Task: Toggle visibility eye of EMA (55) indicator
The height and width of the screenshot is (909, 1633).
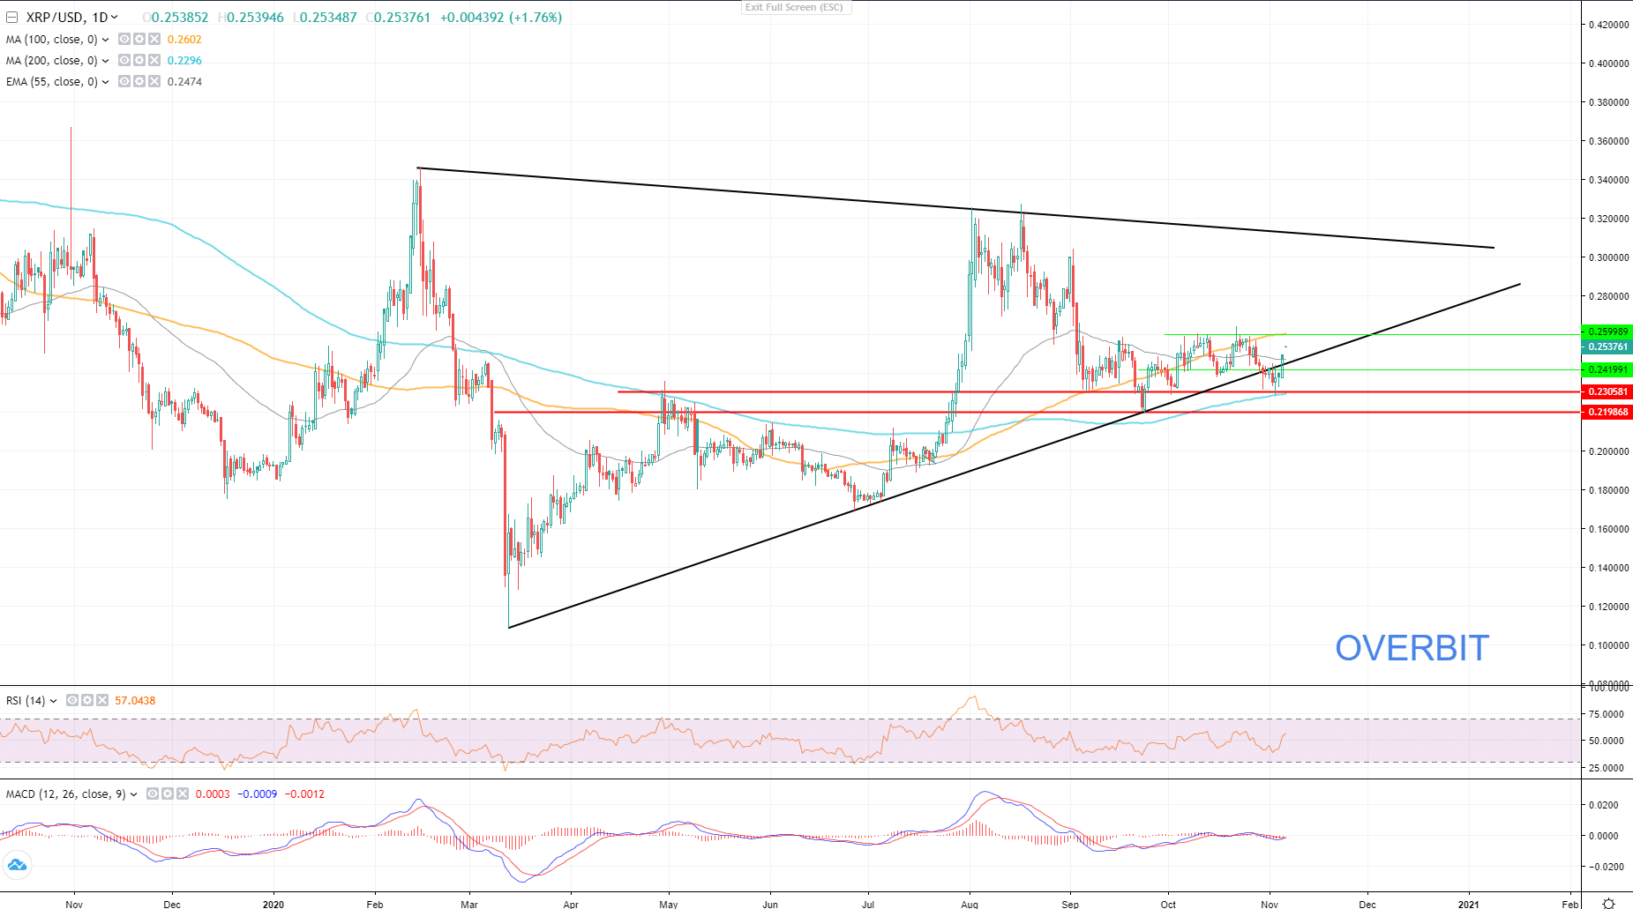Action: pos(124,82)
